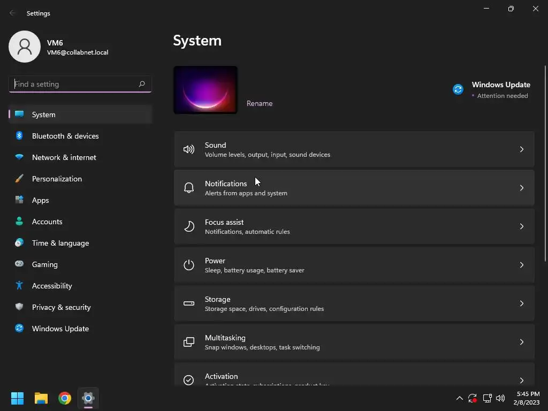Open File Explorer from taskbar
This screenshot has width=548, height=411.
coord(41,398)
